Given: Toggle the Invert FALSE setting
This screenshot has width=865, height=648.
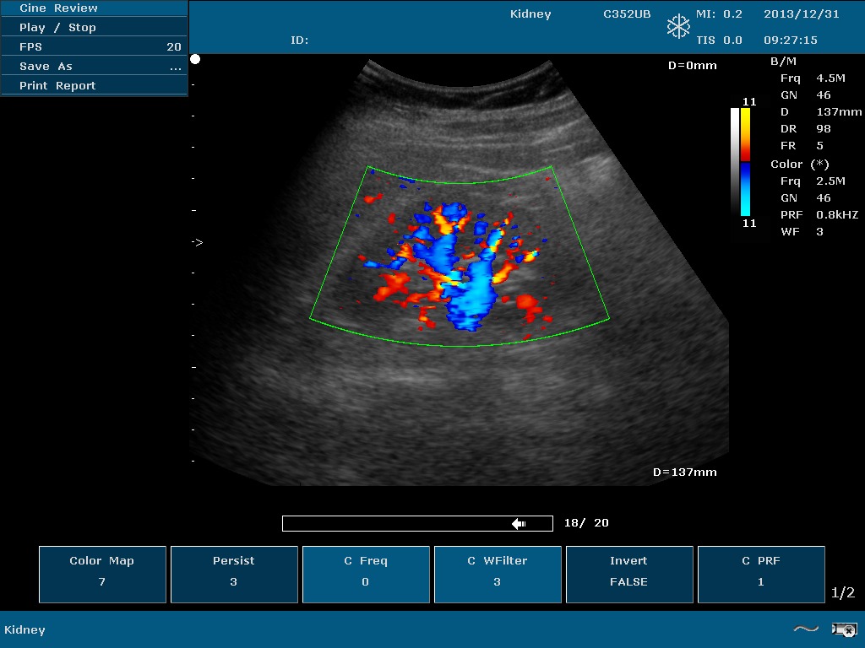Looking at the screenshot, I should click(628, 574).
